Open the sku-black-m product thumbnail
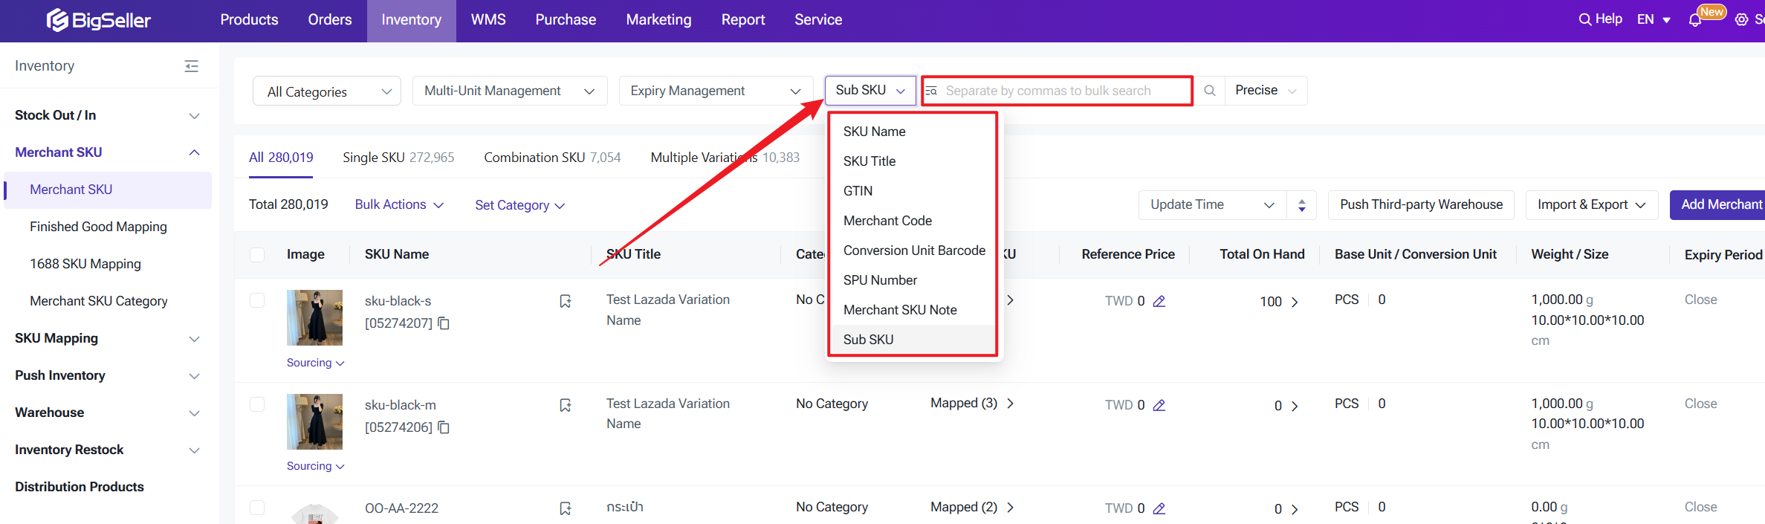The width and height of the screenshot is (1765, 524). coord(314,421)
